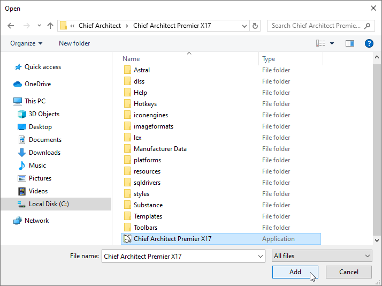Refresh the folder listing
The height and width of the screenshot is (286, 382).
coord(255,26)
